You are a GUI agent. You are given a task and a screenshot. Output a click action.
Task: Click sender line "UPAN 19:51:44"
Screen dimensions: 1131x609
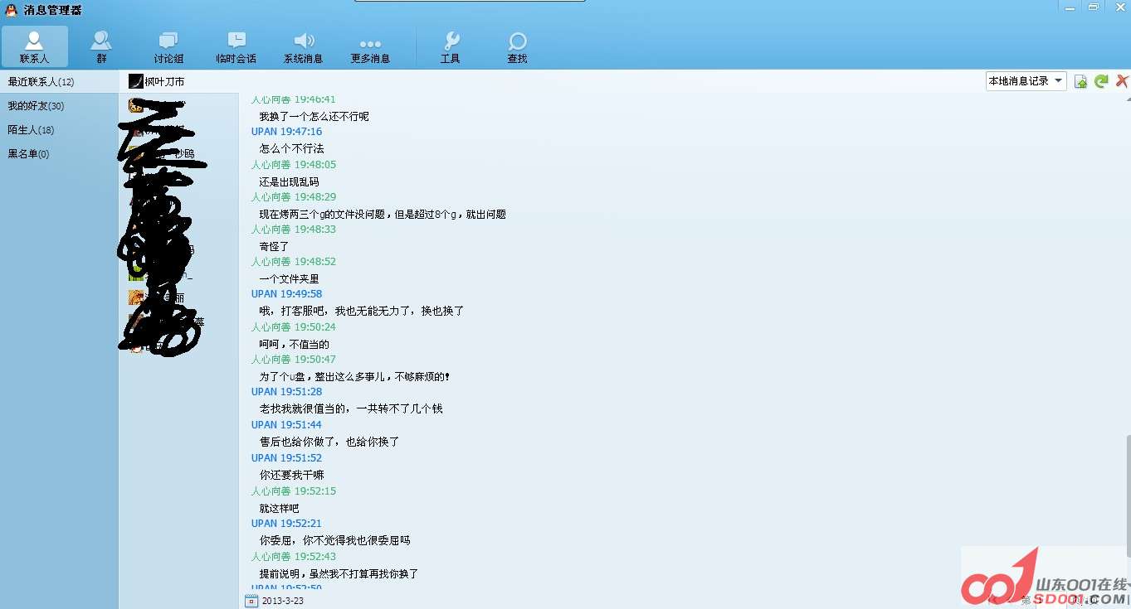286,425
